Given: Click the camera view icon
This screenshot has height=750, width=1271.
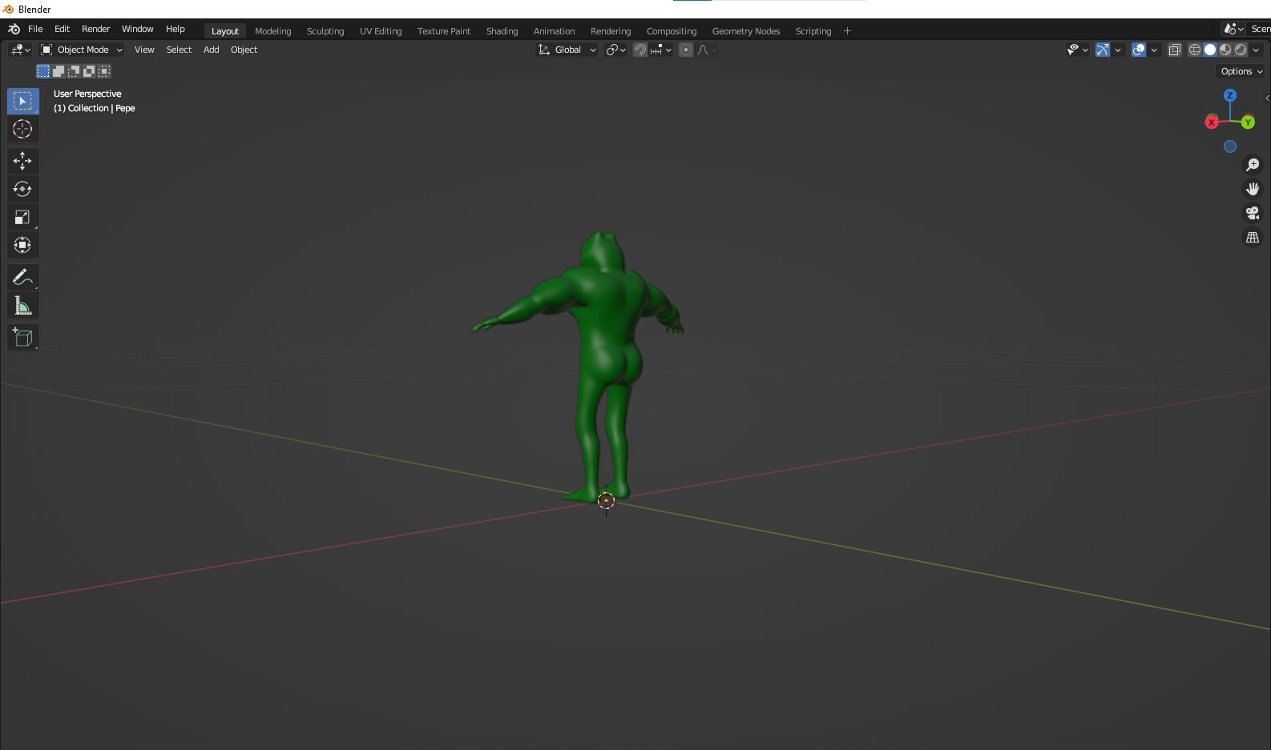Looking at the screenshot, I should [1253, 213].
